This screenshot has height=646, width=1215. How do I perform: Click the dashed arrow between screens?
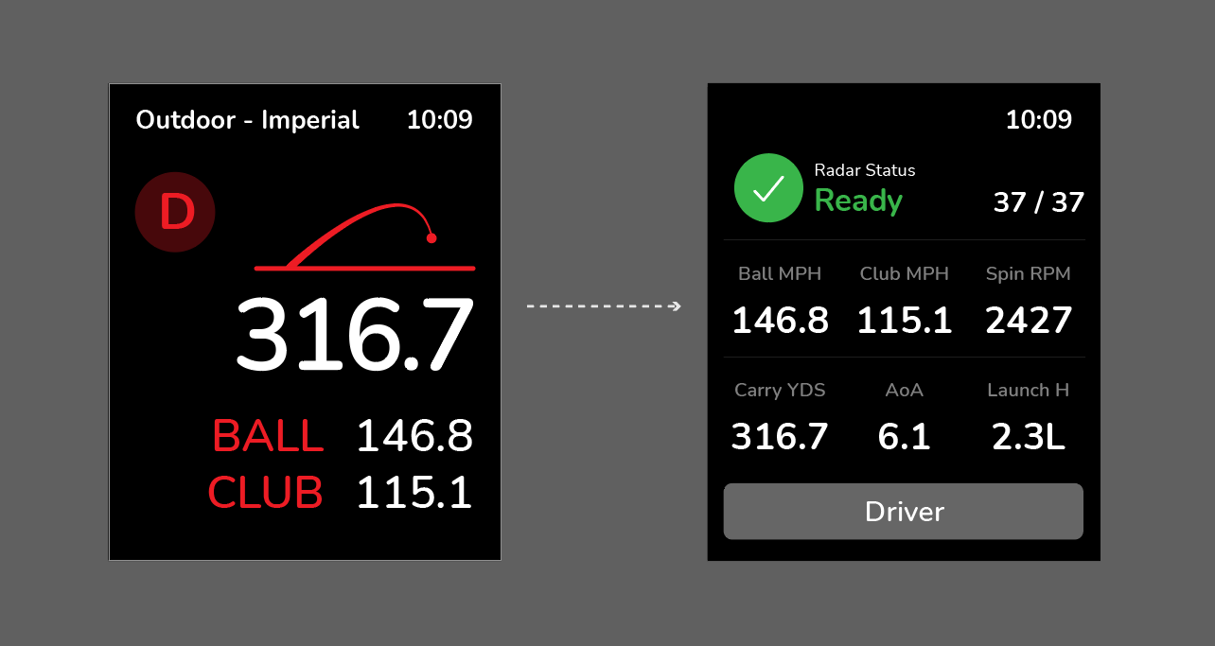pos(604,306)
